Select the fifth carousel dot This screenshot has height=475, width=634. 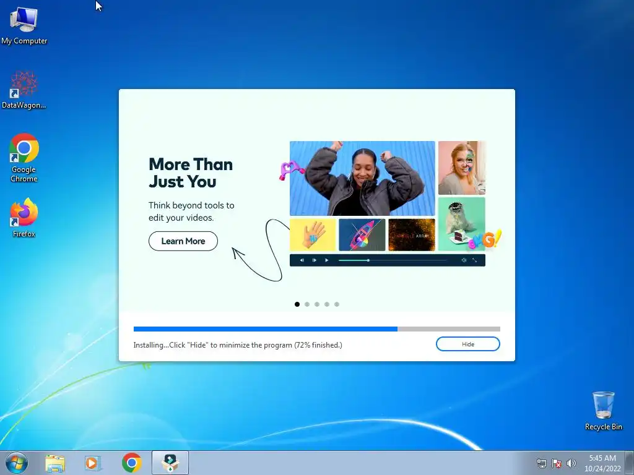click(x=337, y=304)
